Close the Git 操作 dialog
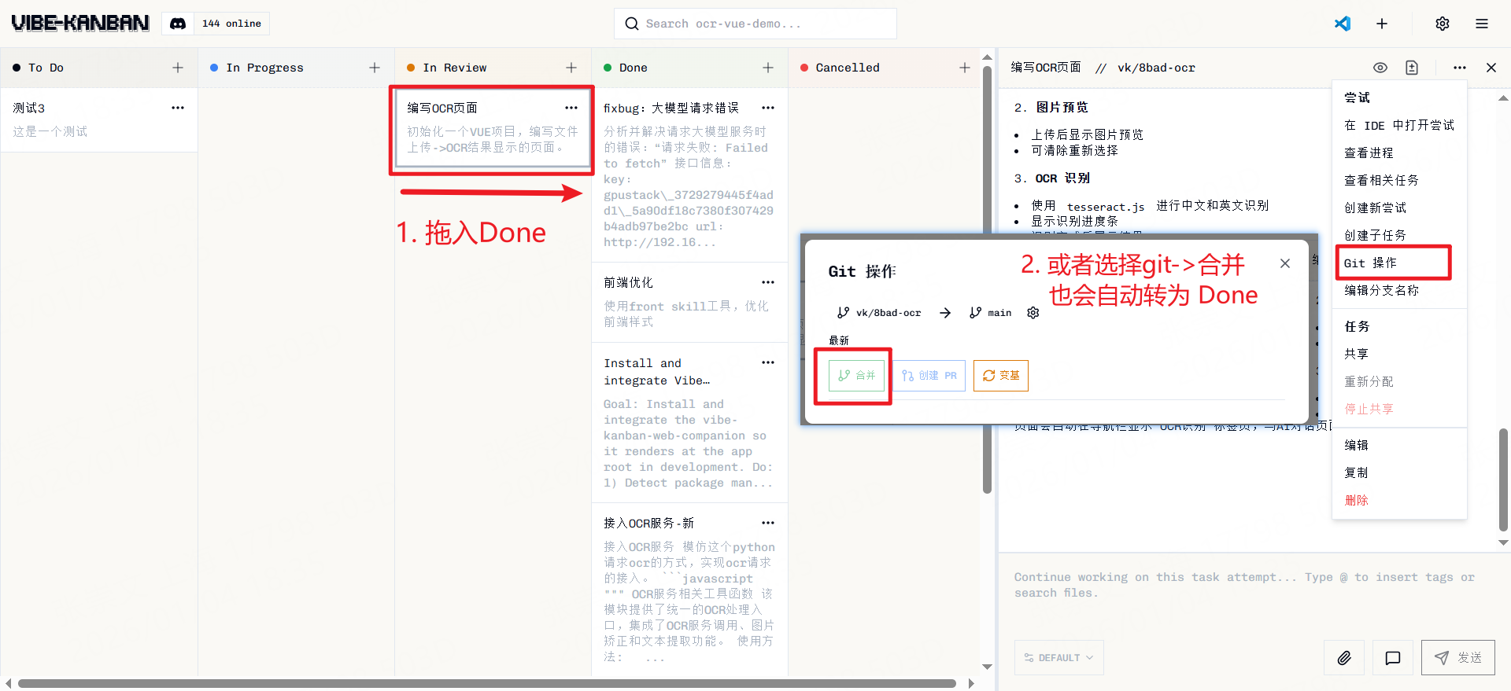 [x=1285, y=263]
